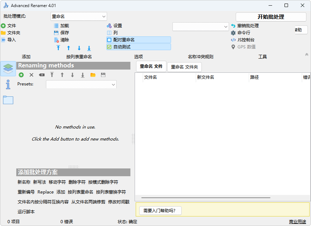
Task: Add 删除字符 method
Action: [77, 182]
